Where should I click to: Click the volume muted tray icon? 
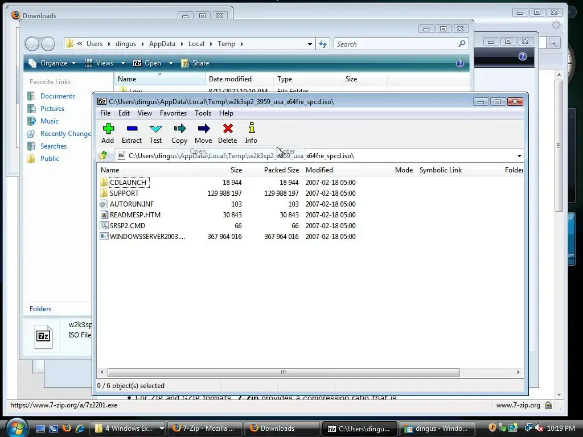(539, 428)
